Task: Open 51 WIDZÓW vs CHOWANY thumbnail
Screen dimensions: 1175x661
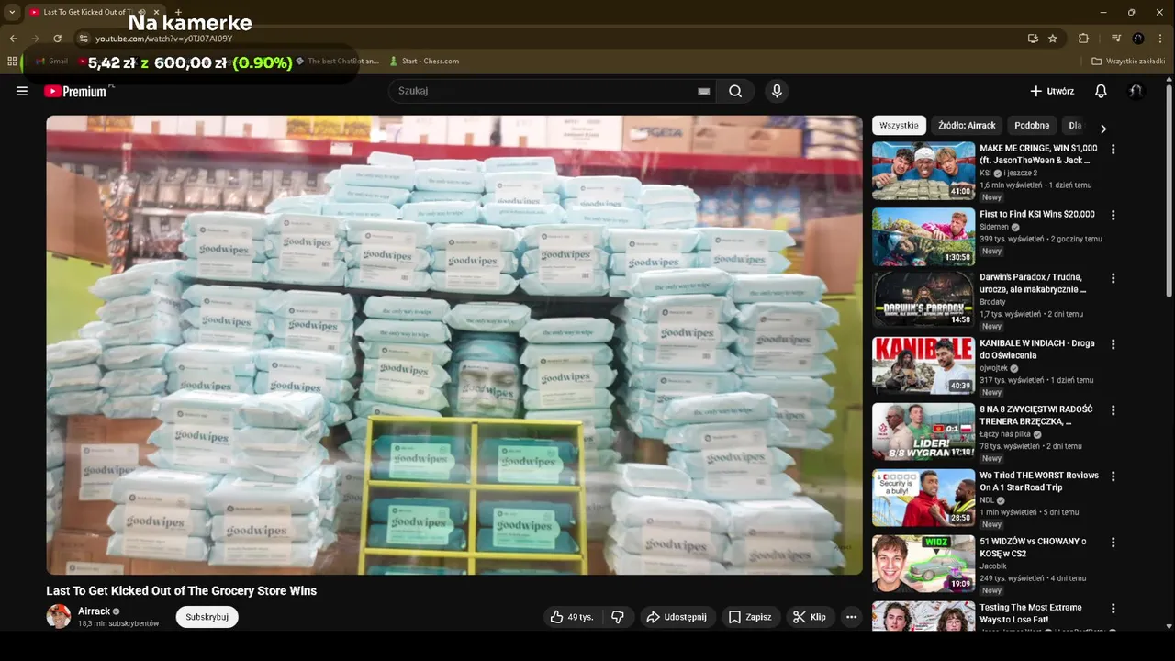Action: click(x=923, y=565)
